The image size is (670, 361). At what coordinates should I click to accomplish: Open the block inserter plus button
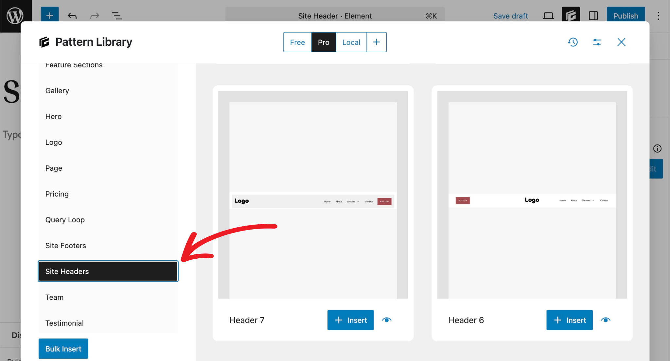tap(49, 15)
